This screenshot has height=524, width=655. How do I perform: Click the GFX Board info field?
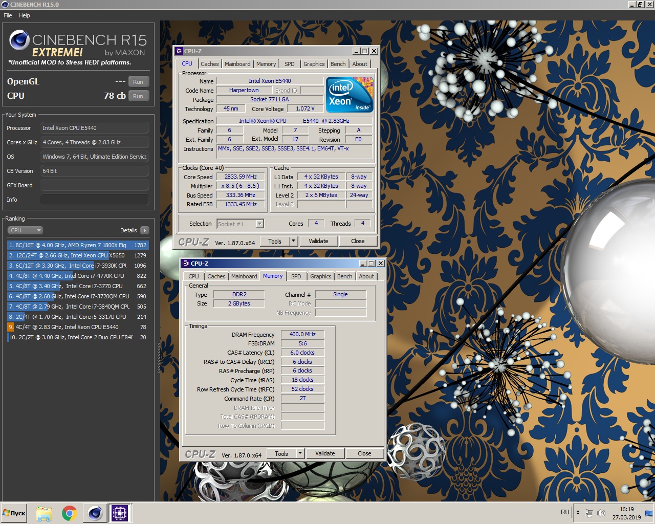[95, 185]
